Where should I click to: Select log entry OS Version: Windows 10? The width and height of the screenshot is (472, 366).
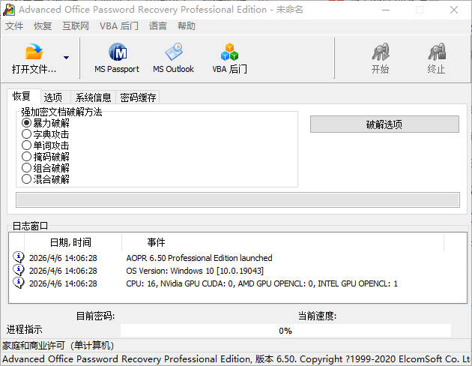coord(195,271)
